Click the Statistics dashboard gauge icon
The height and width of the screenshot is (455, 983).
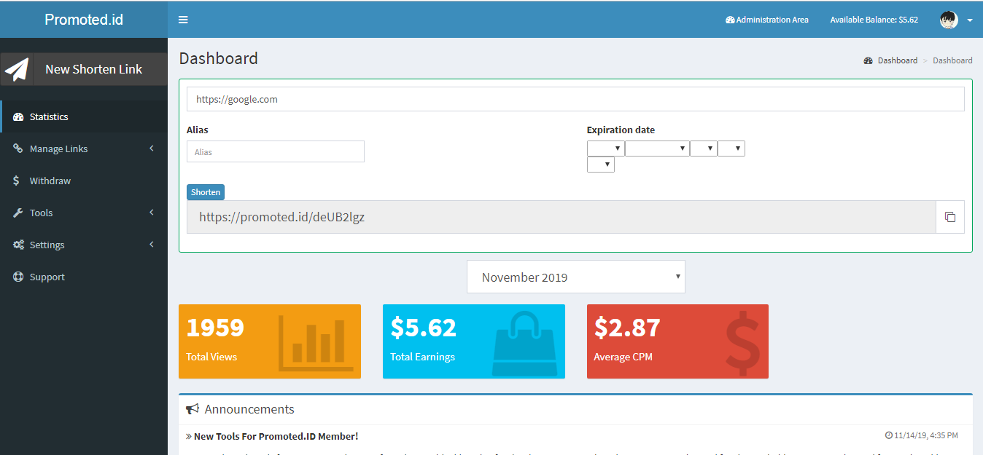[18, 116]
